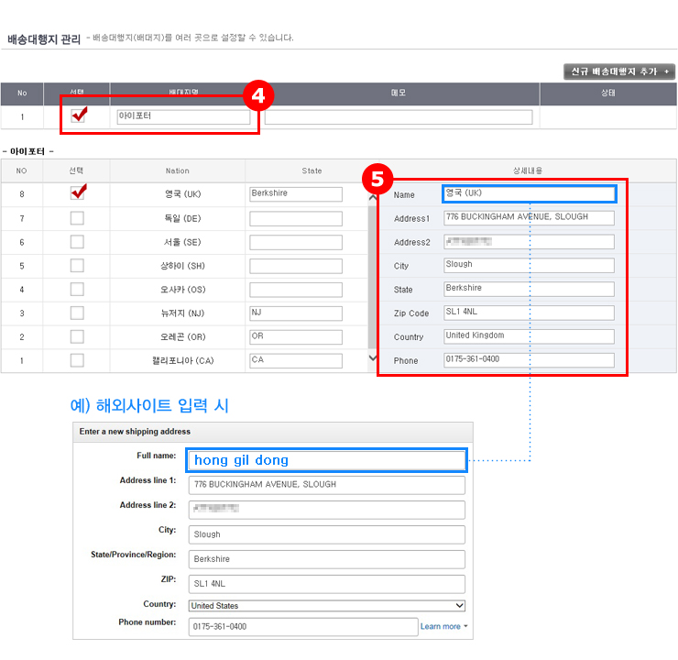The image size is (678, 660).
Task: Click Phone number field in shipping form
Action: [x=303, y=627]
